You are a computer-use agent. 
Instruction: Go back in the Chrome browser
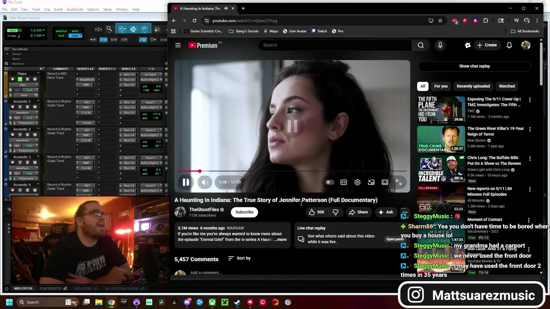(x=174, y=21)
